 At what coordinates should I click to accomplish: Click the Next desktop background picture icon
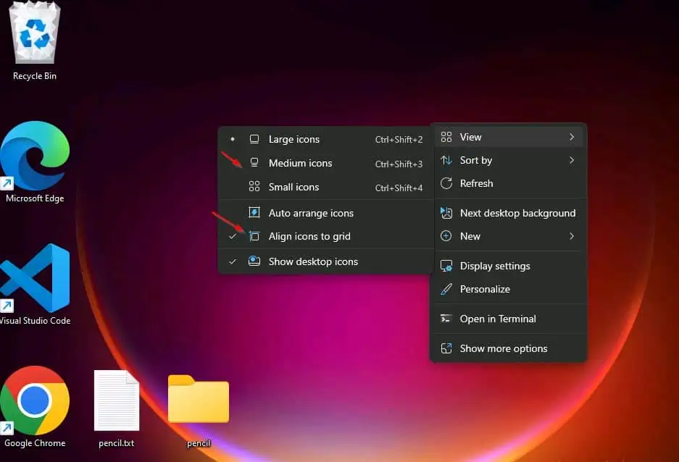coord(446,213)
